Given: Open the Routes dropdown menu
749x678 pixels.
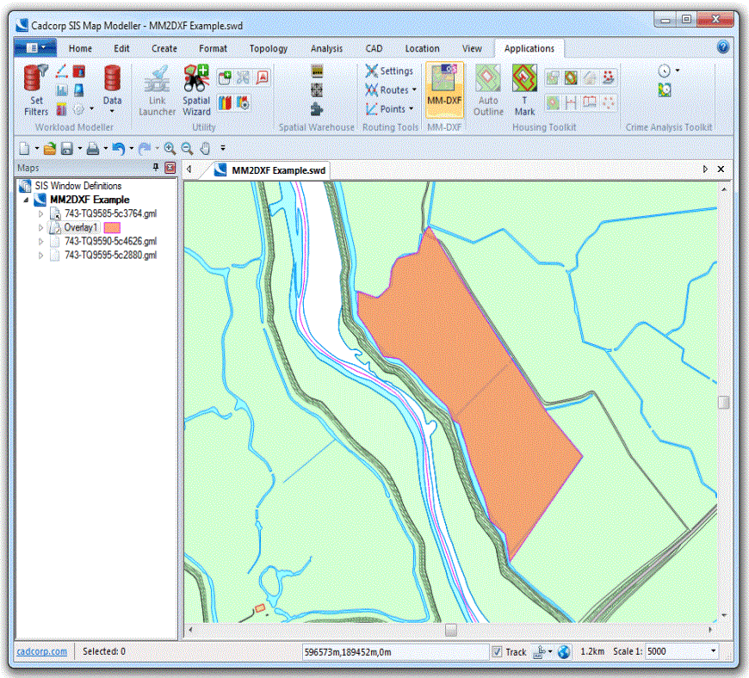Looking at the screenshot, I should pyautogui.click(x=415, y=89).
